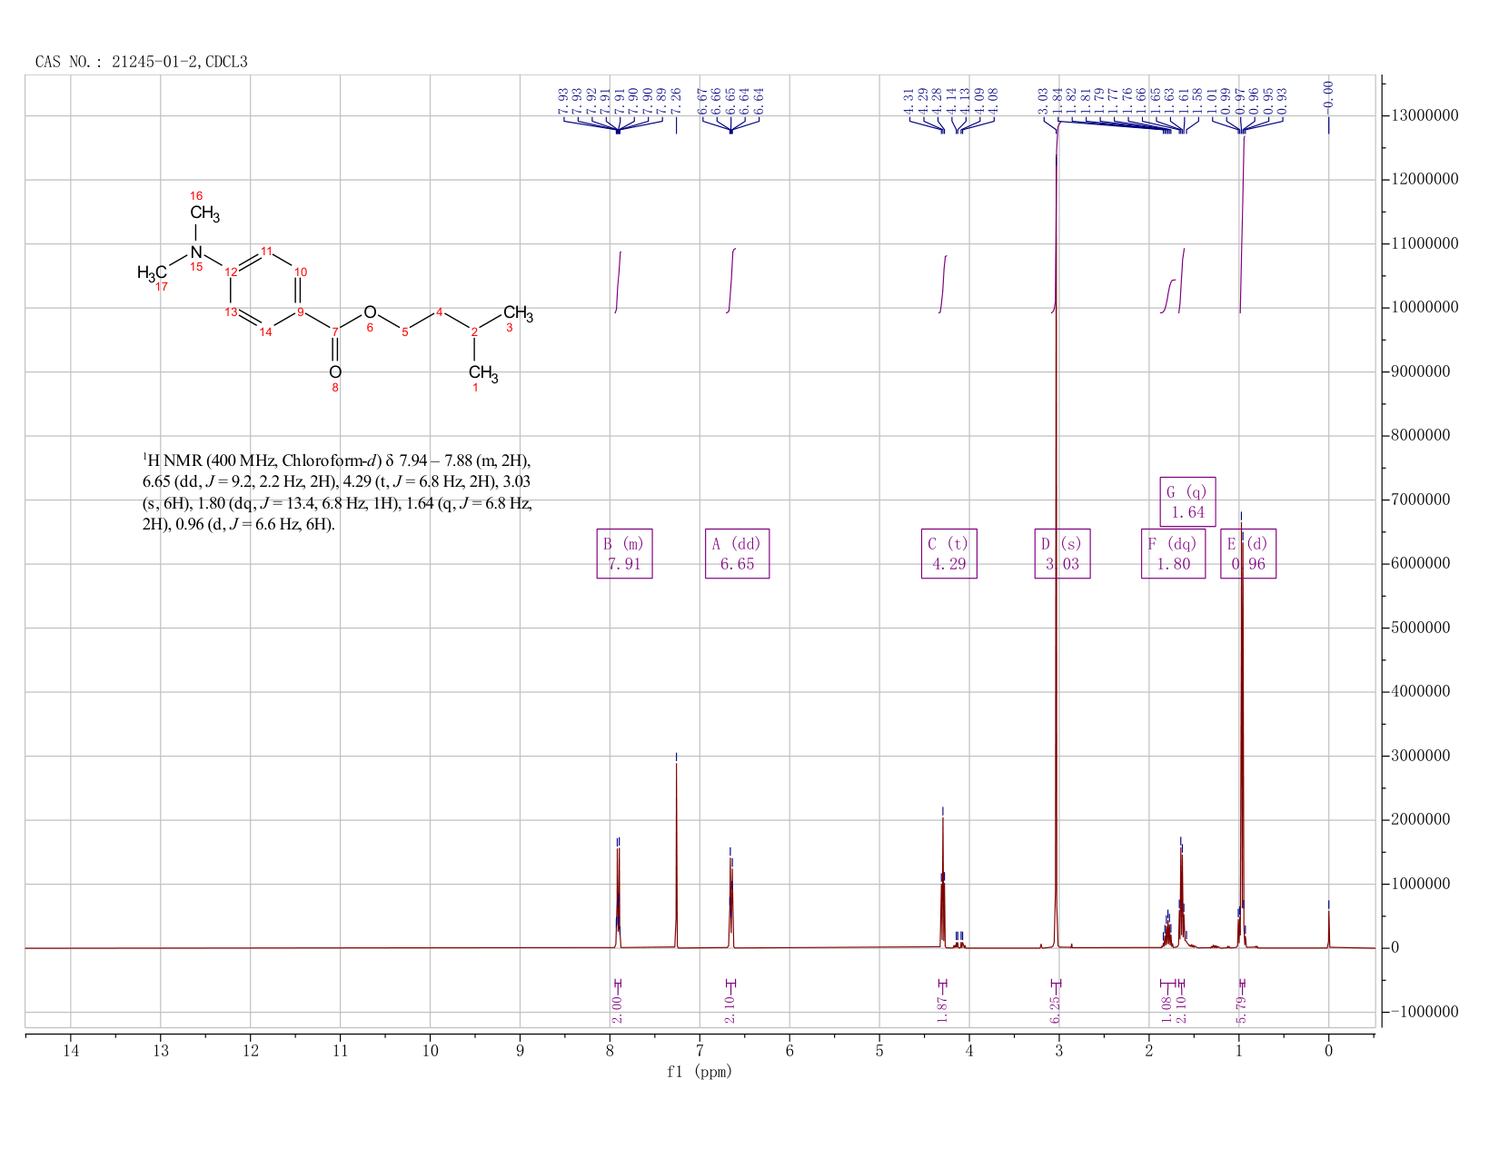Click the triplet peak at 4.29 ppm
This screenshot has height=1158, width=1499.
coord(943,881)
